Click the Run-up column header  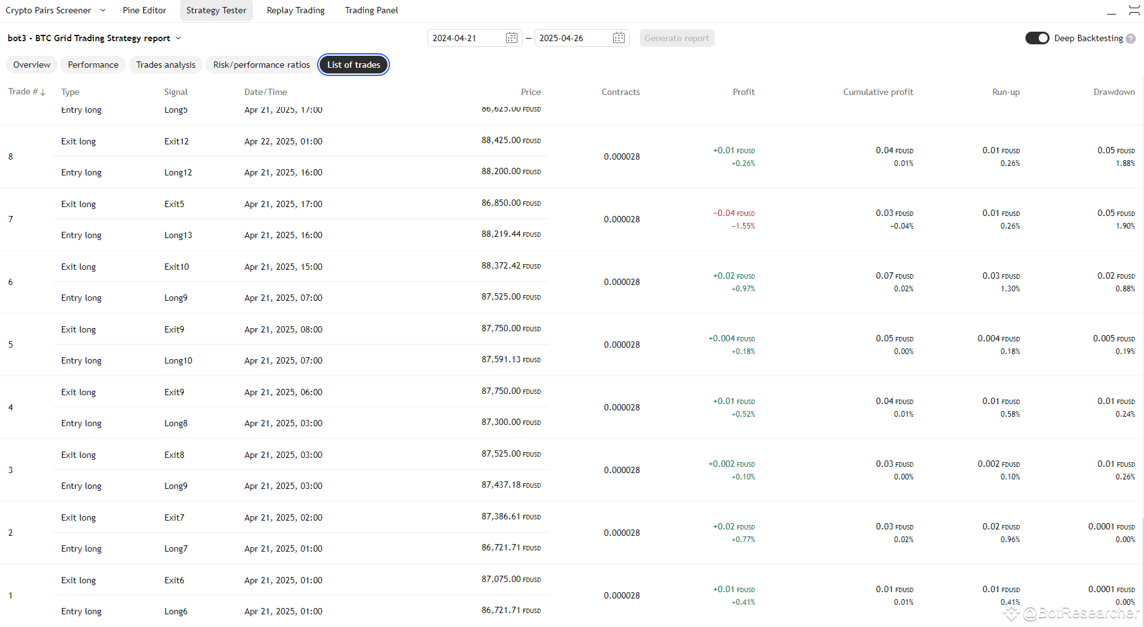tap(1006, 92)
